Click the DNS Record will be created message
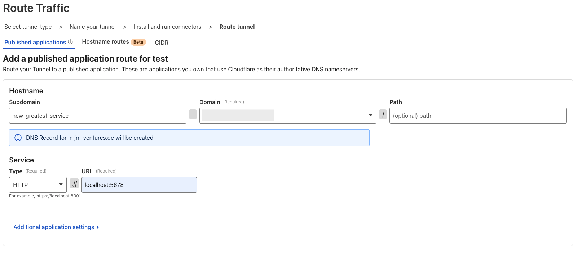The width and height of the screenshot is (582, 254). click(89, 138)
